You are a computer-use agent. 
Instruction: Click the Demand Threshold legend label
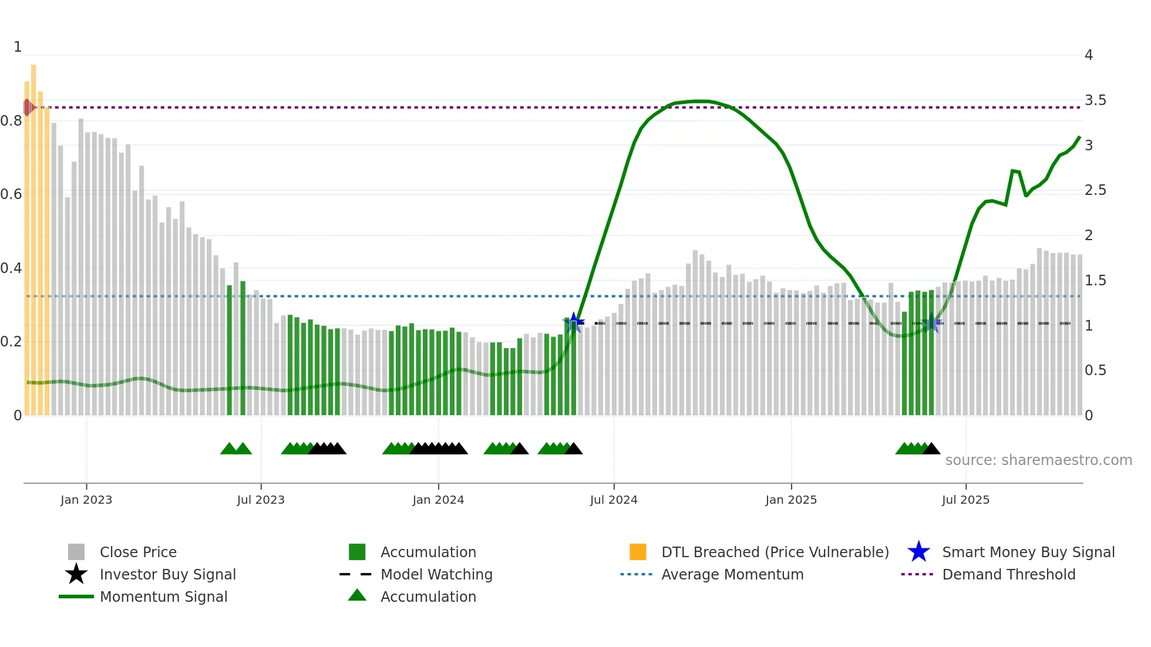(x=1008, y=574)
